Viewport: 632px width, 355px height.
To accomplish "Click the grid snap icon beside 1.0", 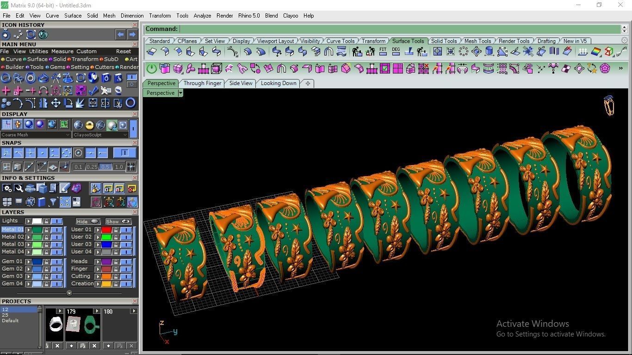I will (131, 167).
